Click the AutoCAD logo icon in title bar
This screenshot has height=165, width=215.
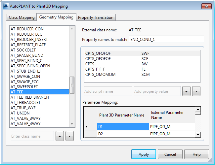6,6
